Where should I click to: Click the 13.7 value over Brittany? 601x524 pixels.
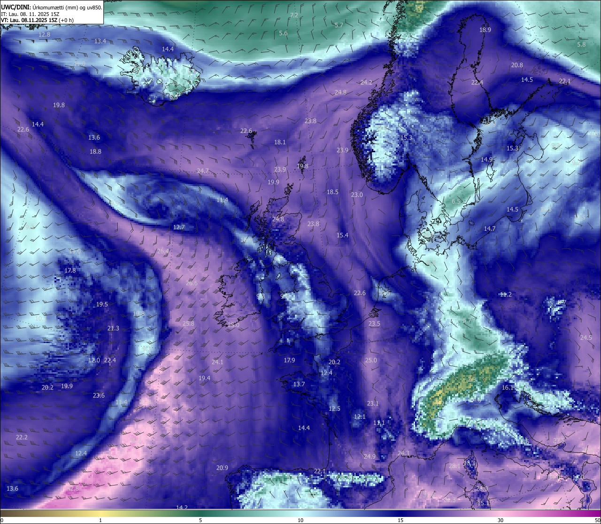click(299, 384)
